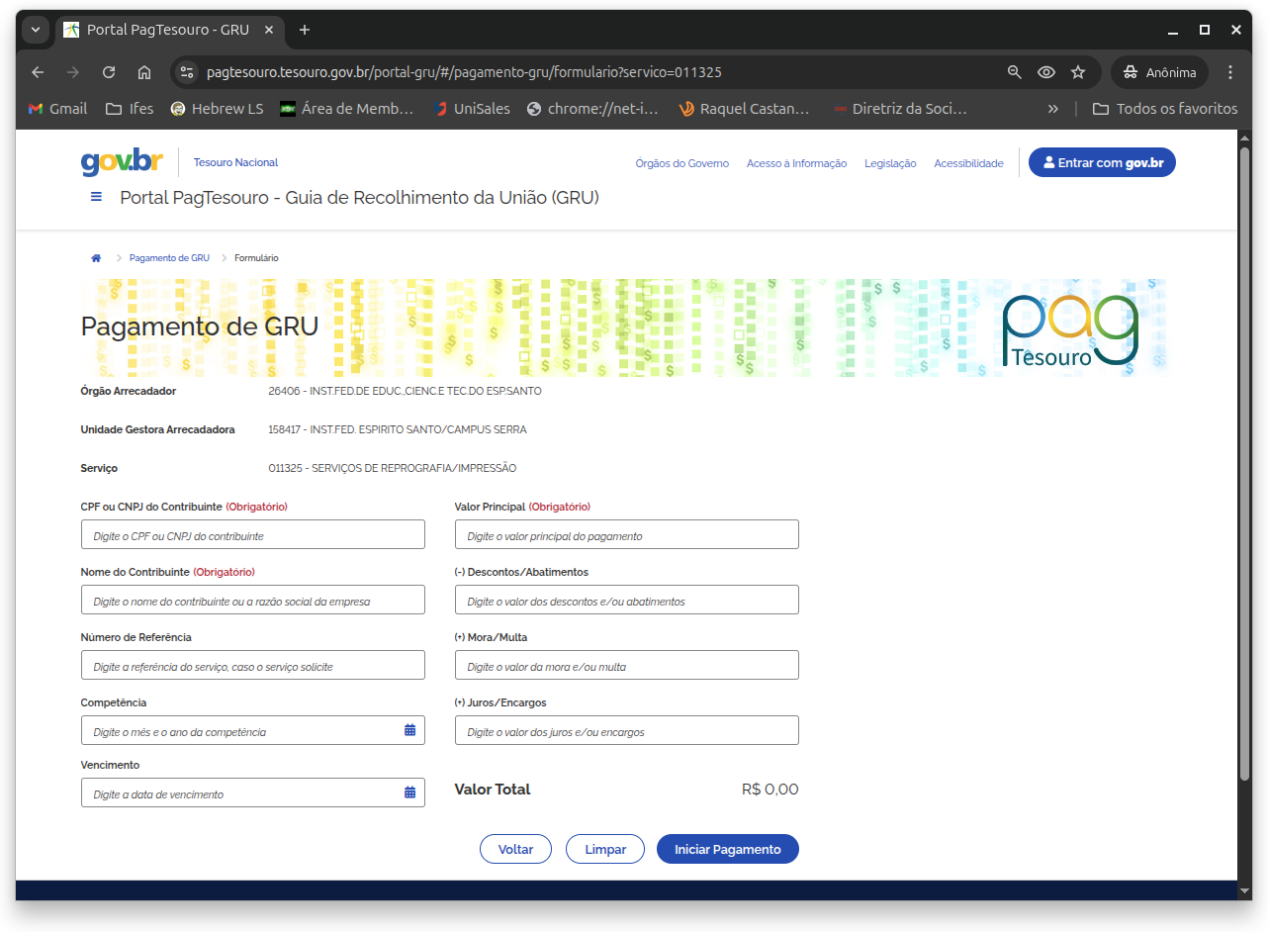The height and width of the screenshot is (932, 1268).
Task: Click the browser zoom magnifier icon
Action: point(1014,72)
